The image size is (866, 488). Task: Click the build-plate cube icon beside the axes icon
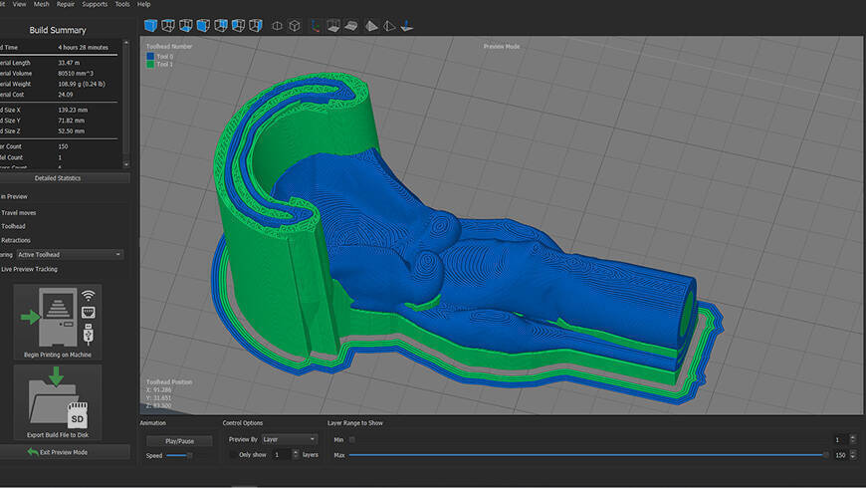333,25
